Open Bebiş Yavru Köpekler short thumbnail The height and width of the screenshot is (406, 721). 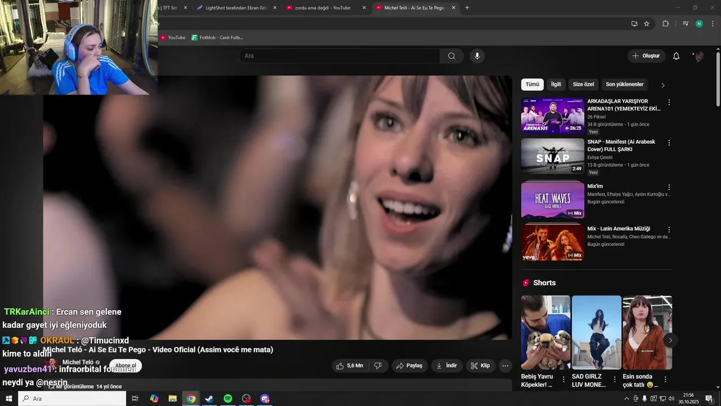tap(546, 333)
